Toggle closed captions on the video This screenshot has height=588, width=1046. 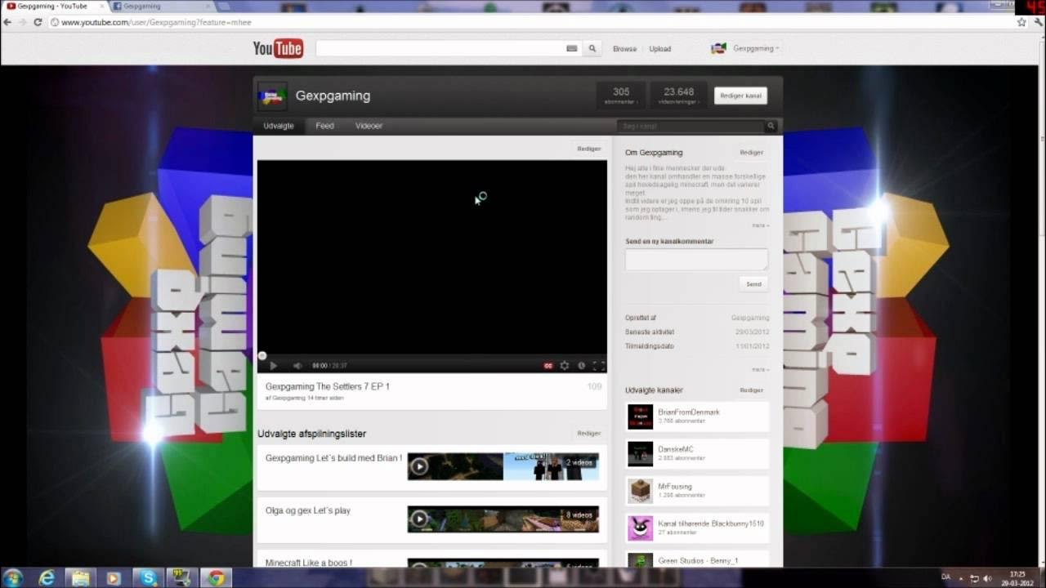(x=548, y=366)
